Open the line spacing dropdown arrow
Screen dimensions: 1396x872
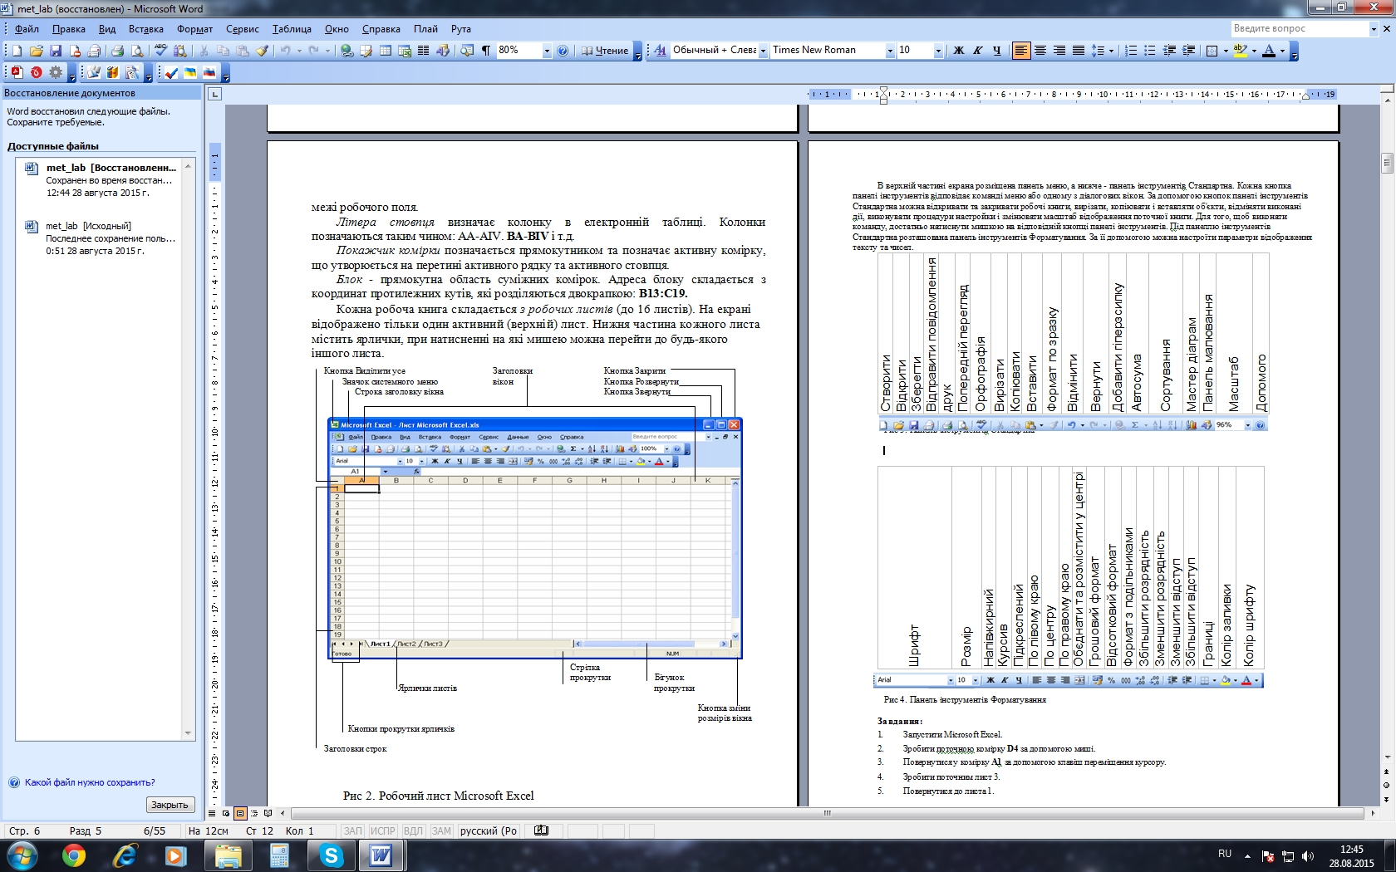pyautogui.click(x=1111, y=51)
